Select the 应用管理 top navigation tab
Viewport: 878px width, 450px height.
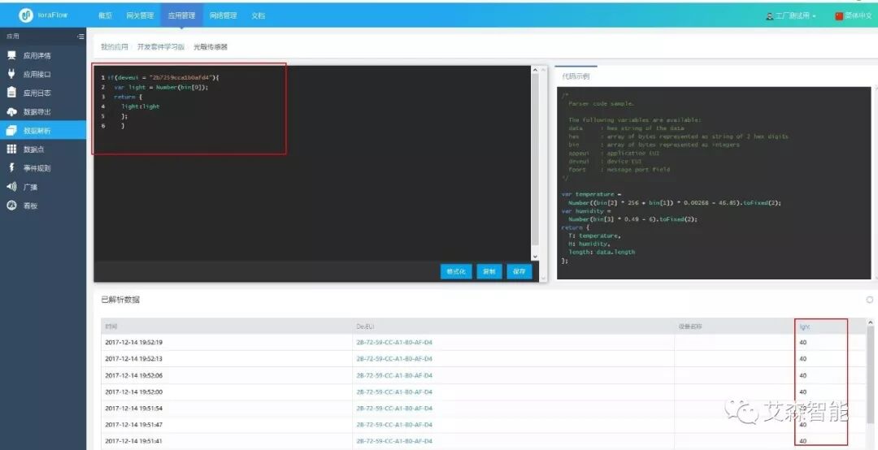coord(181,15)
